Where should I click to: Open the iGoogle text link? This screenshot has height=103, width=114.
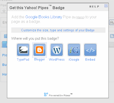74,60
